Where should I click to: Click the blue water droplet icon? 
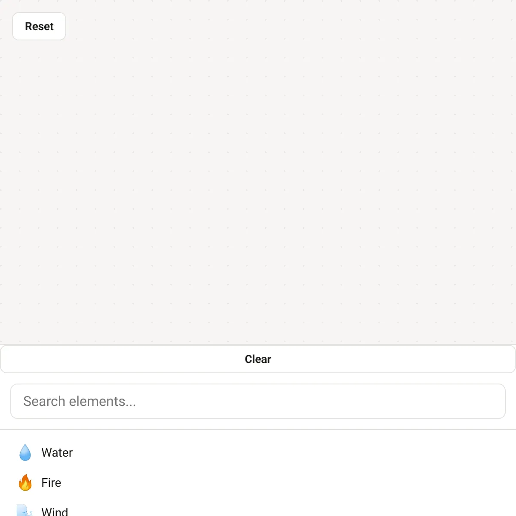(25, 452)
